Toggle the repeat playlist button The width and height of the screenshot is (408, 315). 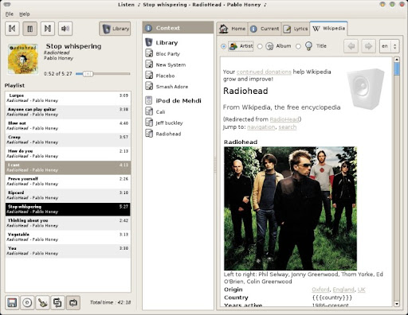73,302
